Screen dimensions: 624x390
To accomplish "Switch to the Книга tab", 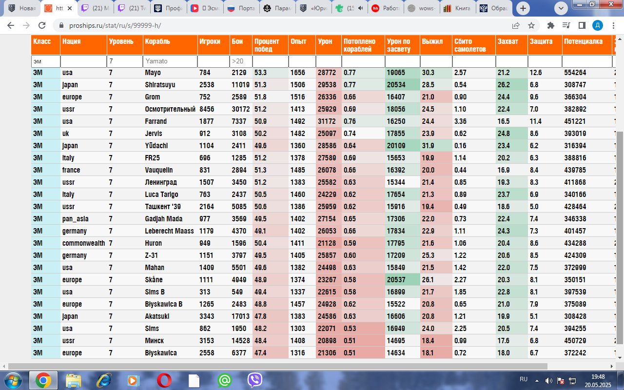I will click(459, 8).
